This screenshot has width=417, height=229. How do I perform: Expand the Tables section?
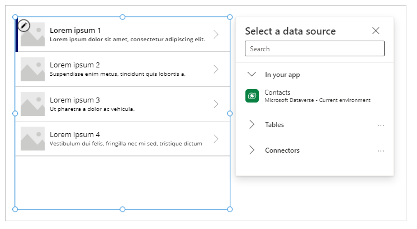point(252,125)
